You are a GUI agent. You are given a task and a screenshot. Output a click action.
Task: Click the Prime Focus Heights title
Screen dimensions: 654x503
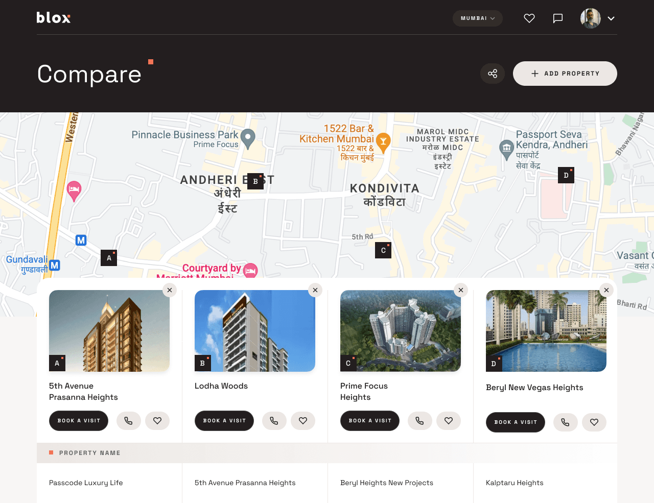(x=364, y=392)
